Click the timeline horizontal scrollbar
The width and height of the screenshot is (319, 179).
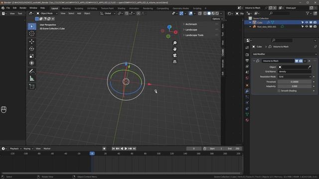[121, 173]
